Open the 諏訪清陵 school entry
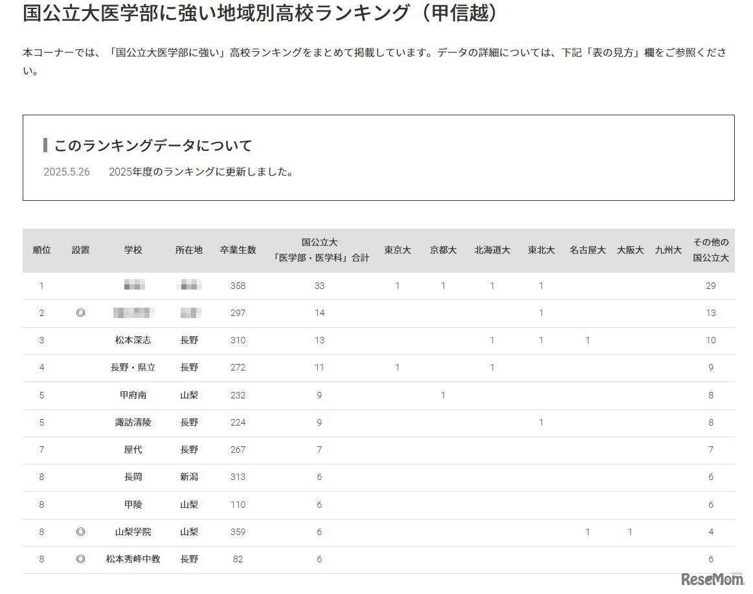Screen dimensions: 753x594 [x=134, y=422]
